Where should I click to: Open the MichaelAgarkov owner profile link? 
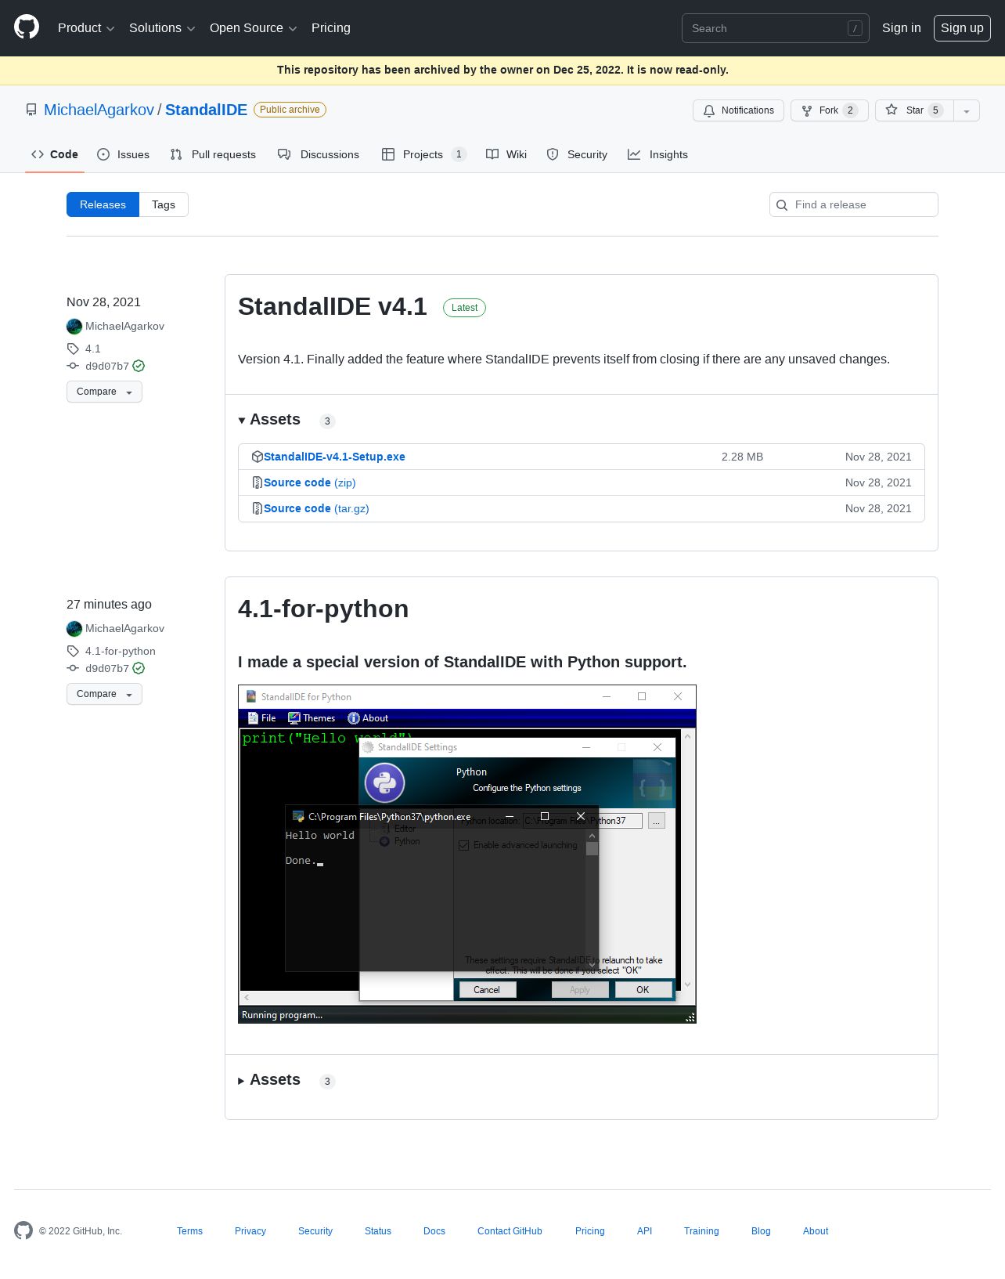click(99, 110)
